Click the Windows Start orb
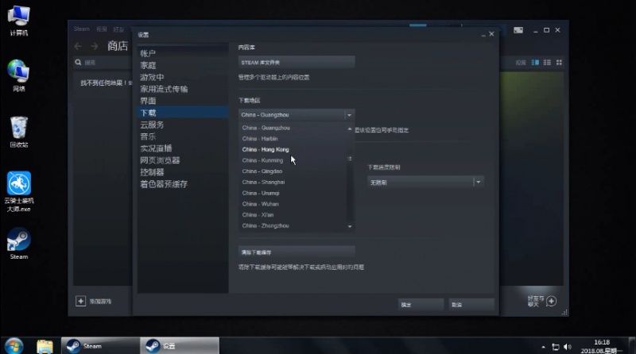Viewport: 636px width, 354px height. coord(14,346)
